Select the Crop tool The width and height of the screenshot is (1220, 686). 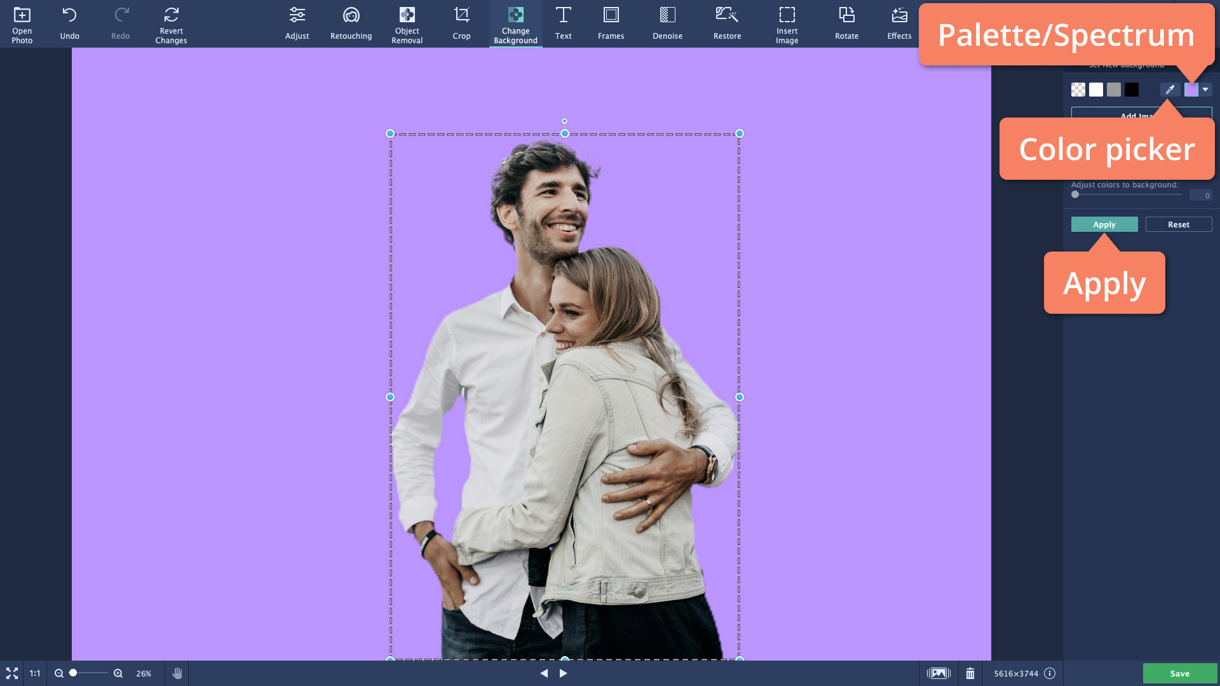point(461,24)
